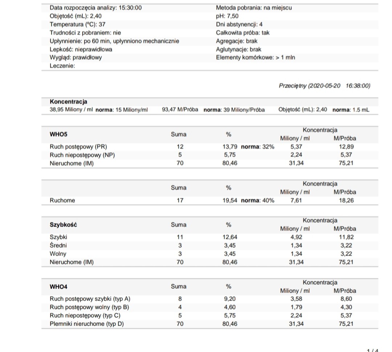Select the Ruchome row label
The image size is (392, 352).
click(62, 200)
